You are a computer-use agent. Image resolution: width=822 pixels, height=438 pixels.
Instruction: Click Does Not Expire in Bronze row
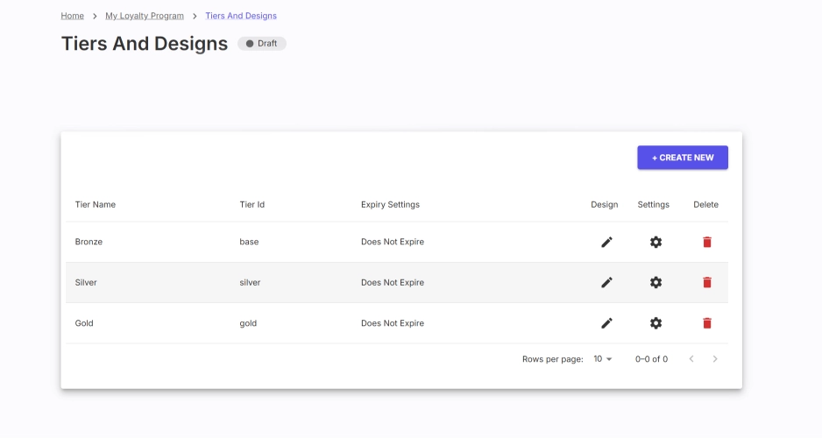(393, 242)
